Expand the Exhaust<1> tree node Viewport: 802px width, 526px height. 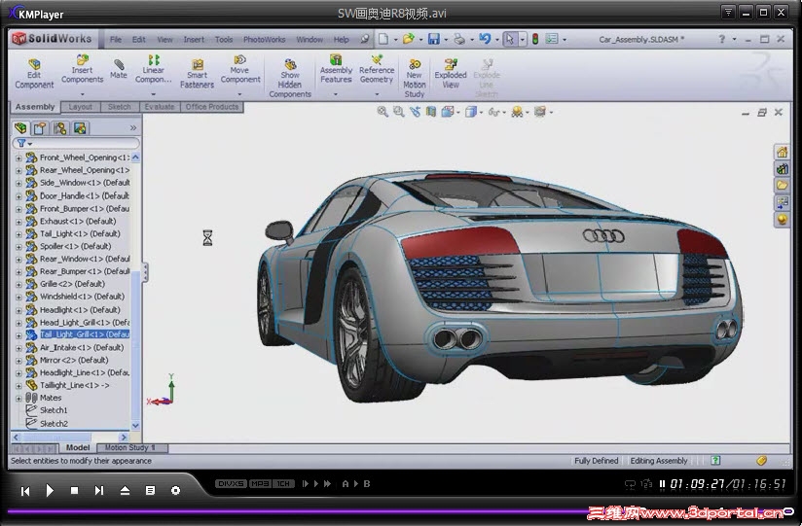pos(18,222)
